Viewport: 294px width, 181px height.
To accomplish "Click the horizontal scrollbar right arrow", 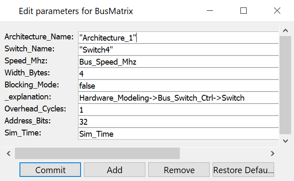I will 272,153.
